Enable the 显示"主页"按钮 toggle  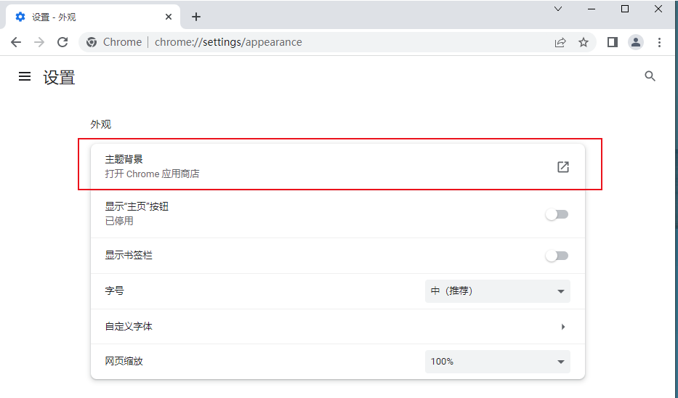[557, 214]
